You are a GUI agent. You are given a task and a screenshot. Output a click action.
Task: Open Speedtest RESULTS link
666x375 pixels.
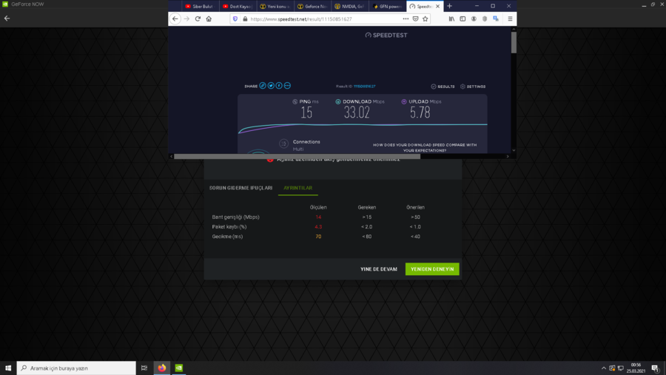click(443, 87)
